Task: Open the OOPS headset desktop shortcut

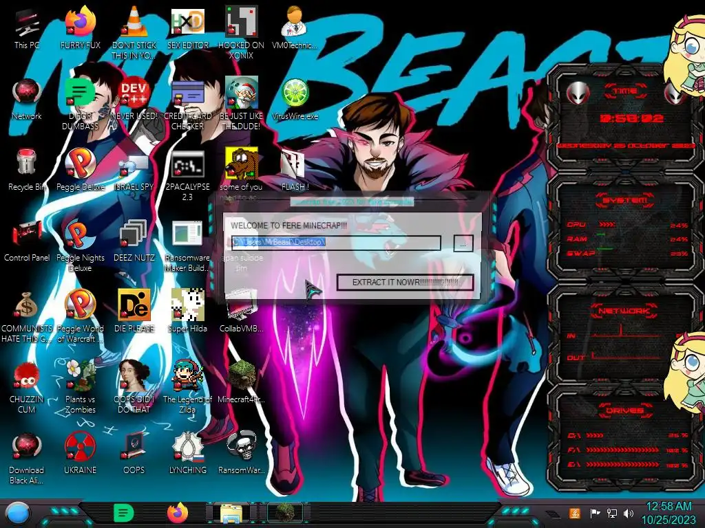Action: (134, 447)
